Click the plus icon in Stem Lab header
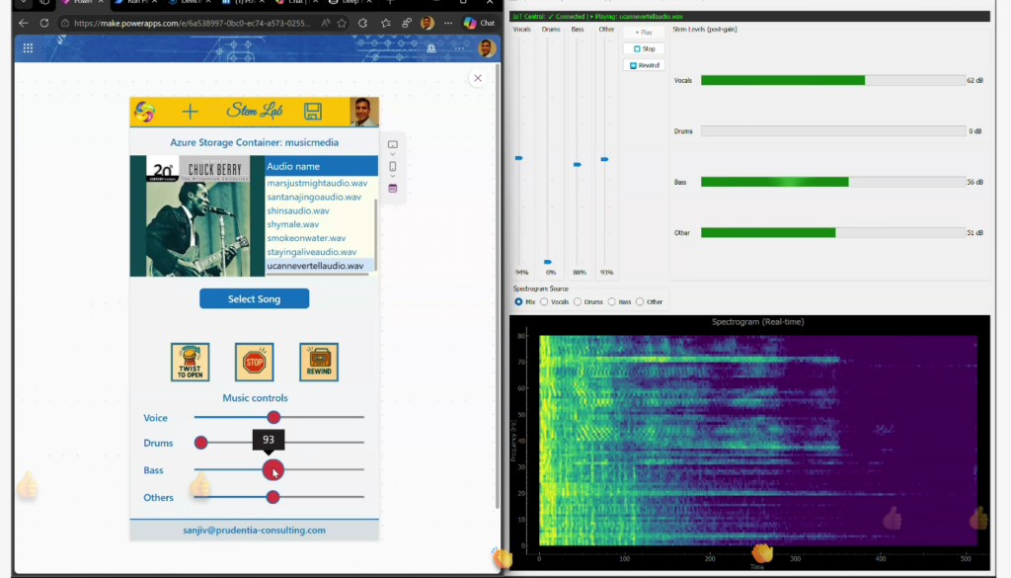Viewport: 1011px width, 578px height. 191,112
